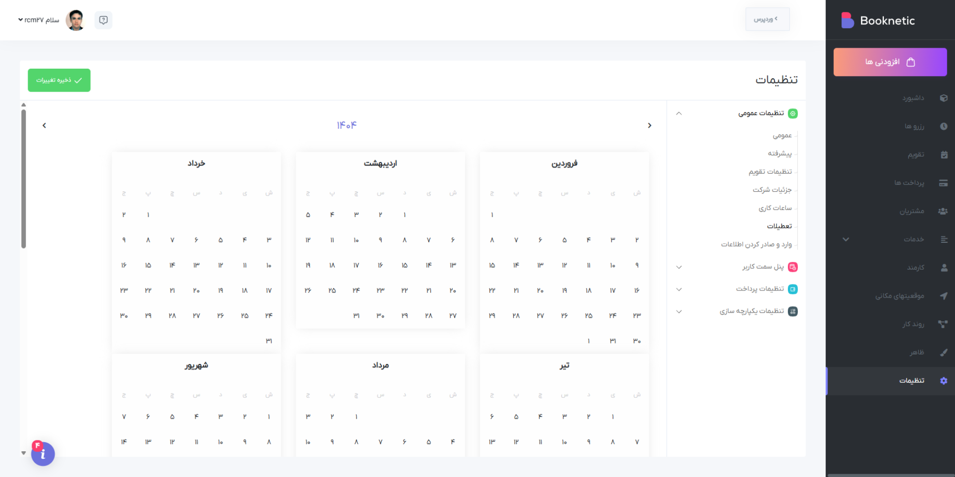Open the customers group icon
Viewport: 955px width, 477px height.
(943, 211)
